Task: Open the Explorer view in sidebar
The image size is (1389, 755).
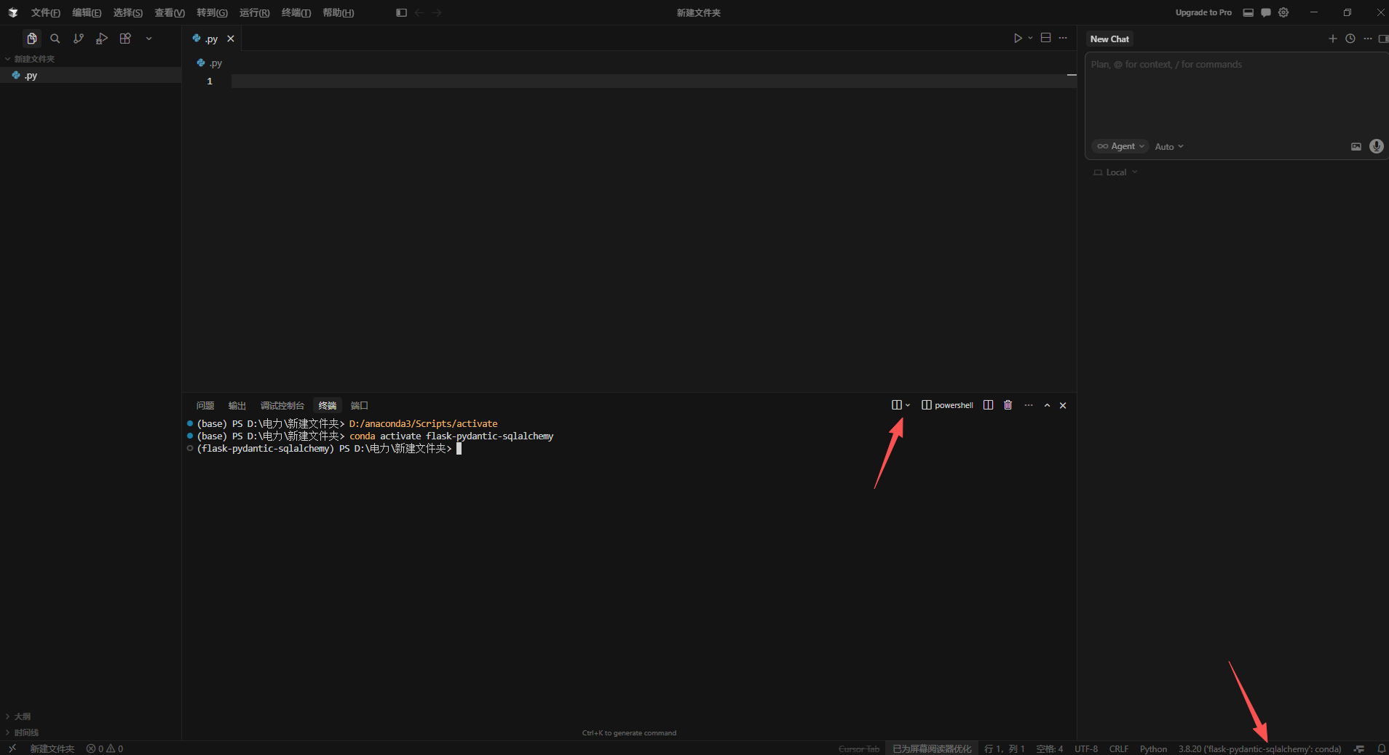Action: pyautogui.click(x=31, y=39)
